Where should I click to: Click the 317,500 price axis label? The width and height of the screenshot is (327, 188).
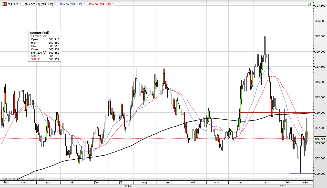click(320, 67)
